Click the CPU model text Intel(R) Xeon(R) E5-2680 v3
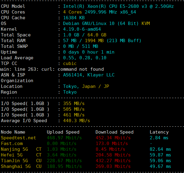The height and width of the screenshot is (173, 184). (x=118, y=6)
